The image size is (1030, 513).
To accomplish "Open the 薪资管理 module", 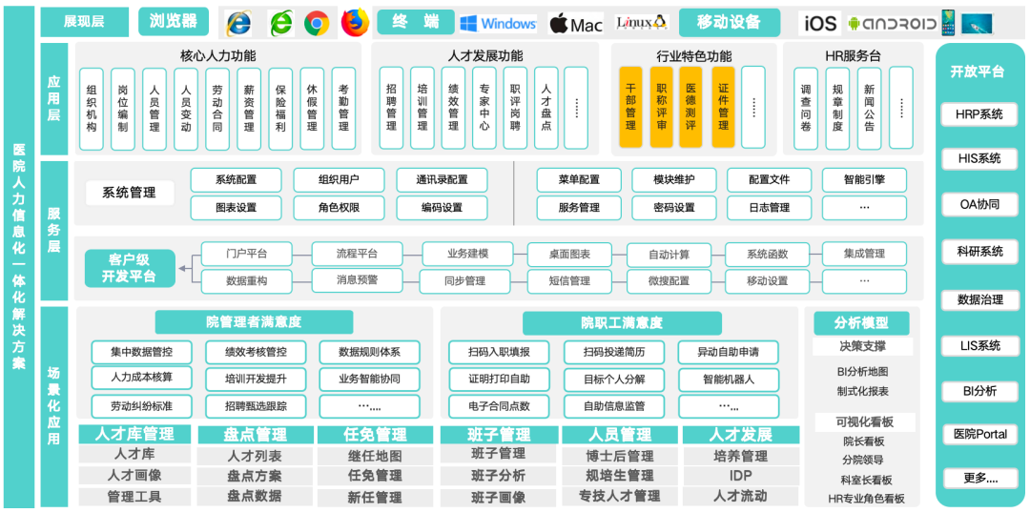I will (249, 109).
